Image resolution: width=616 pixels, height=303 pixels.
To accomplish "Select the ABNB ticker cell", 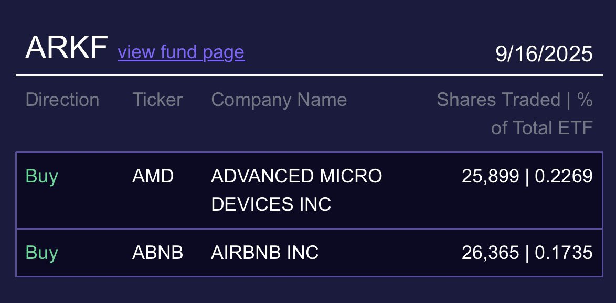I will click(157, 253).
